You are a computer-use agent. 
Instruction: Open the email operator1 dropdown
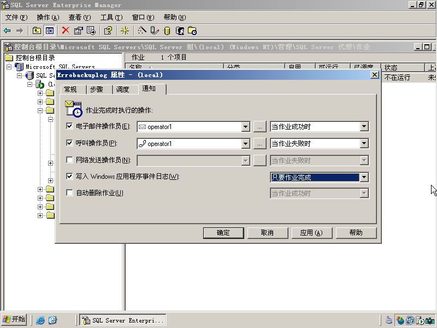(x=245, y=127)
